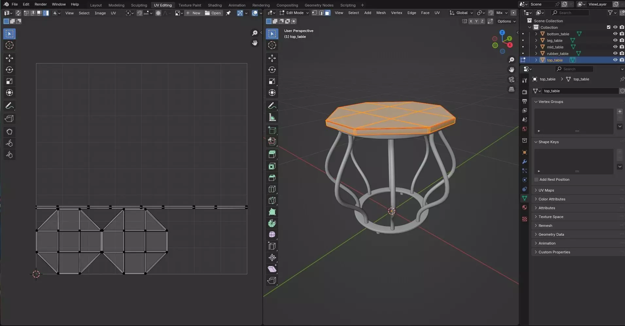Screen dimensions: 625x326
Task: Switch to the Texture Paint workspace tab
Action: pos(190,5)
